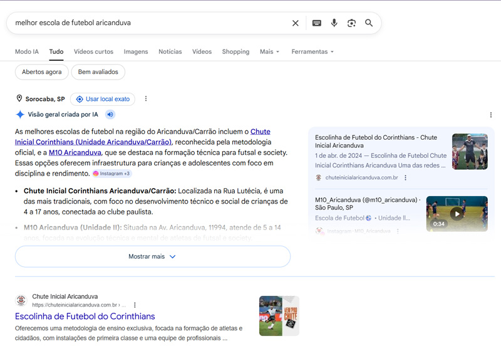Click the Vem pro Chute result thumbnail
This screenshot has width=501, height=351.
(x=279, y=316)
